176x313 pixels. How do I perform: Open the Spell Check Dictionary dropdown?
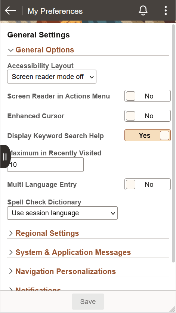coord(62,213)
